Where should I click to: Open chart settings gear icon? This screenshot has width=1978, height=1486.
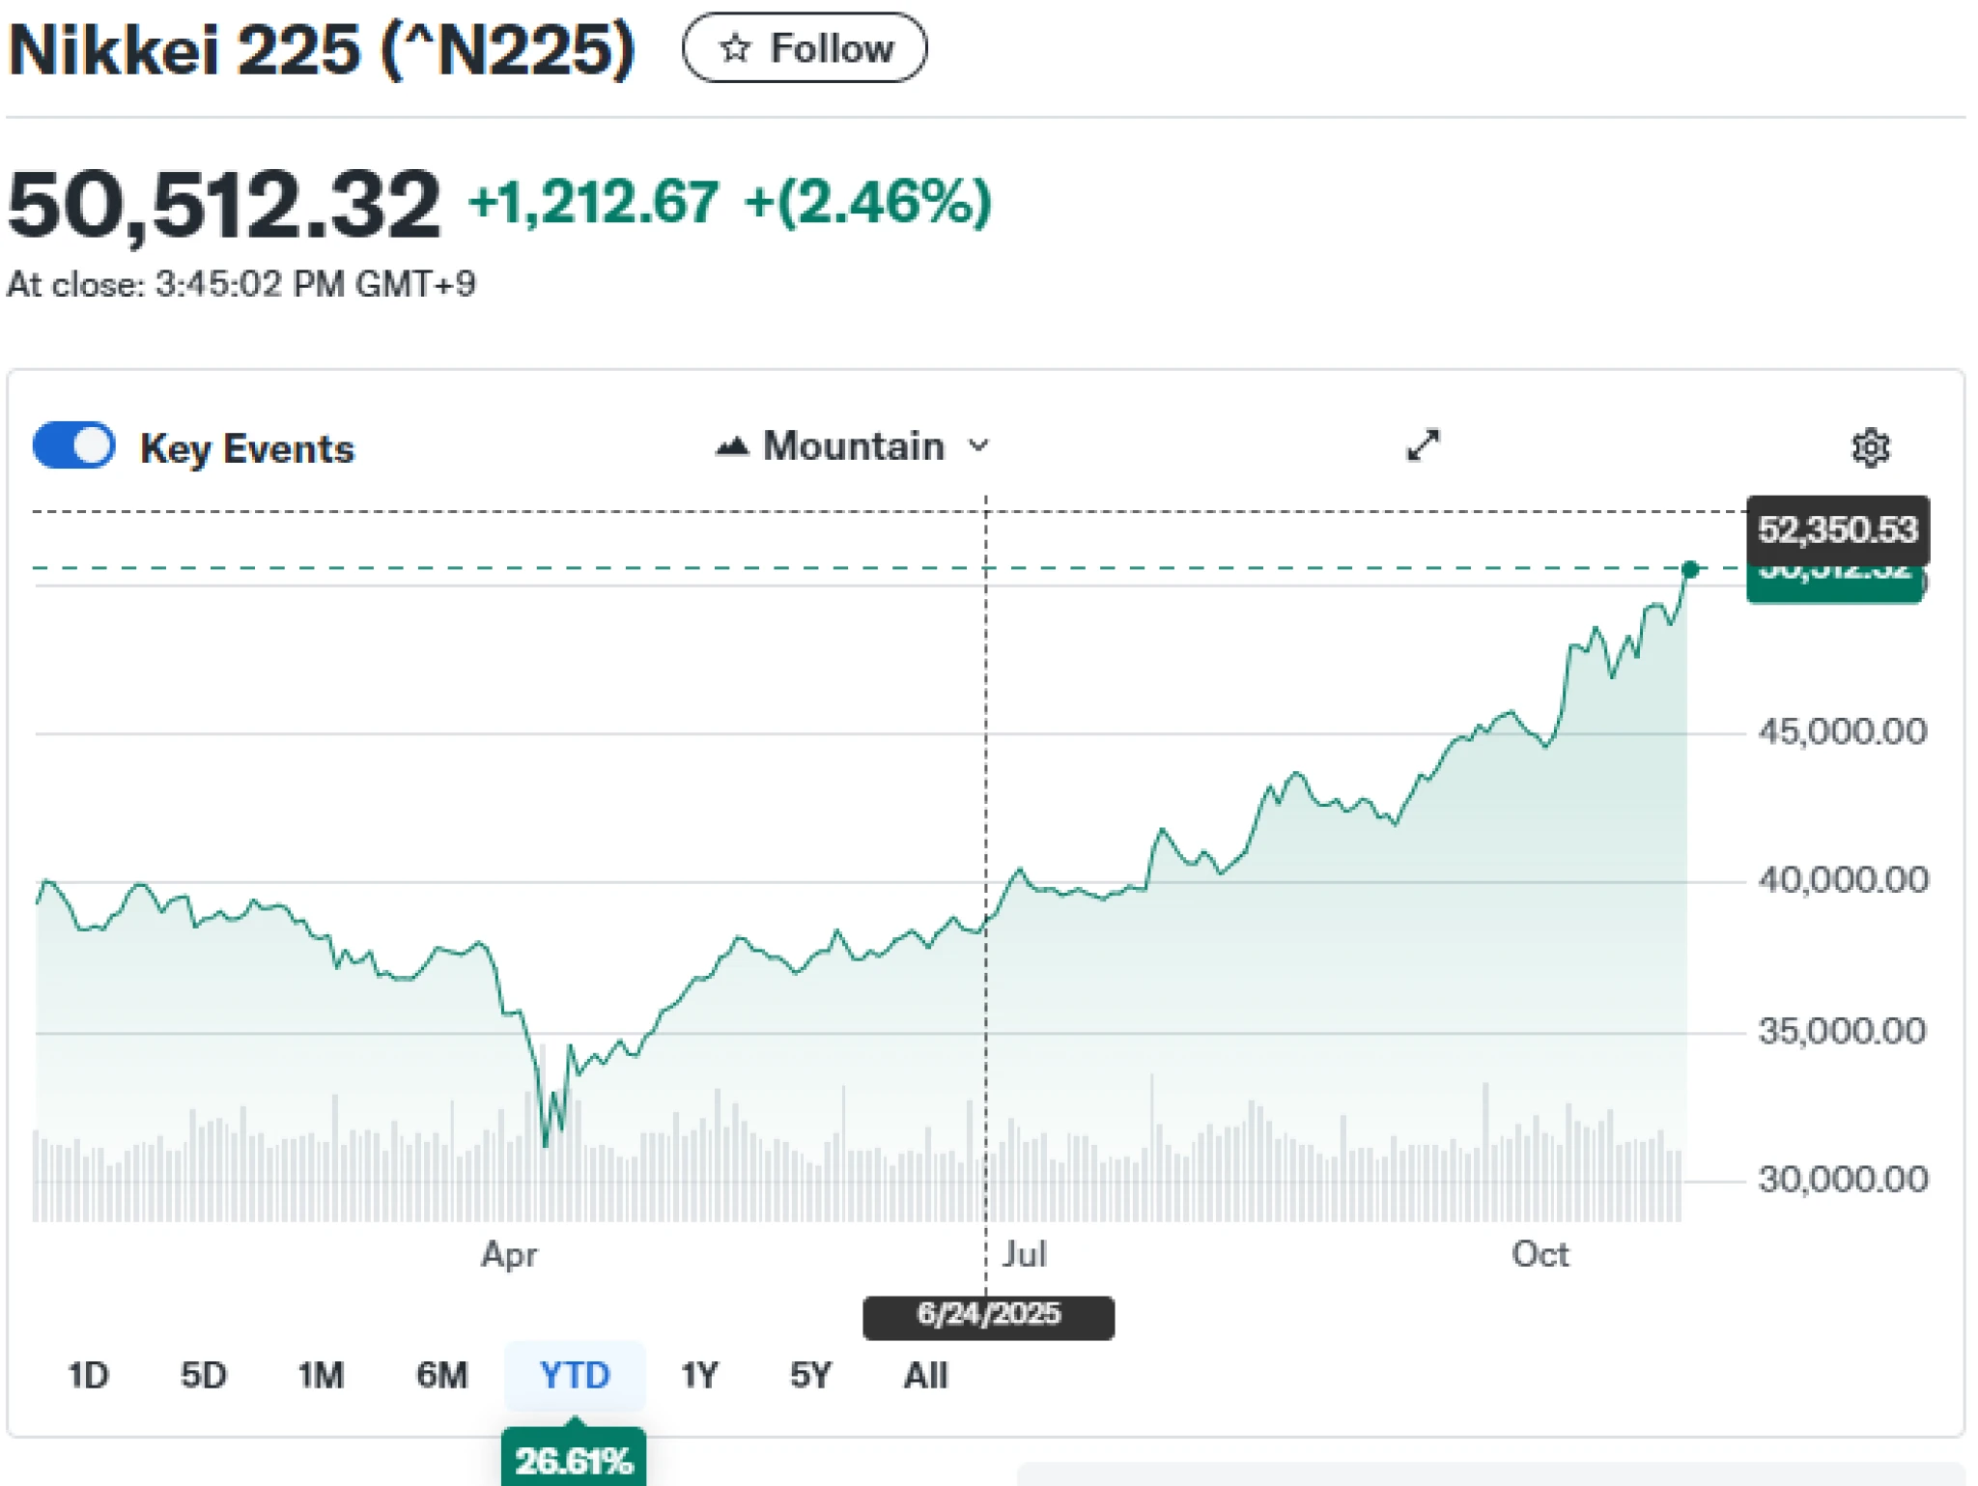click(x=1870, y=447)
